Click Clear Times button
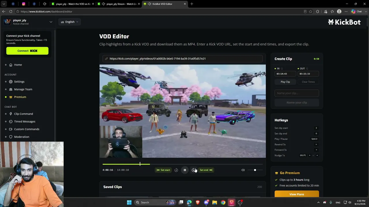The image size is (369, 207). click(x=308, y=82)
